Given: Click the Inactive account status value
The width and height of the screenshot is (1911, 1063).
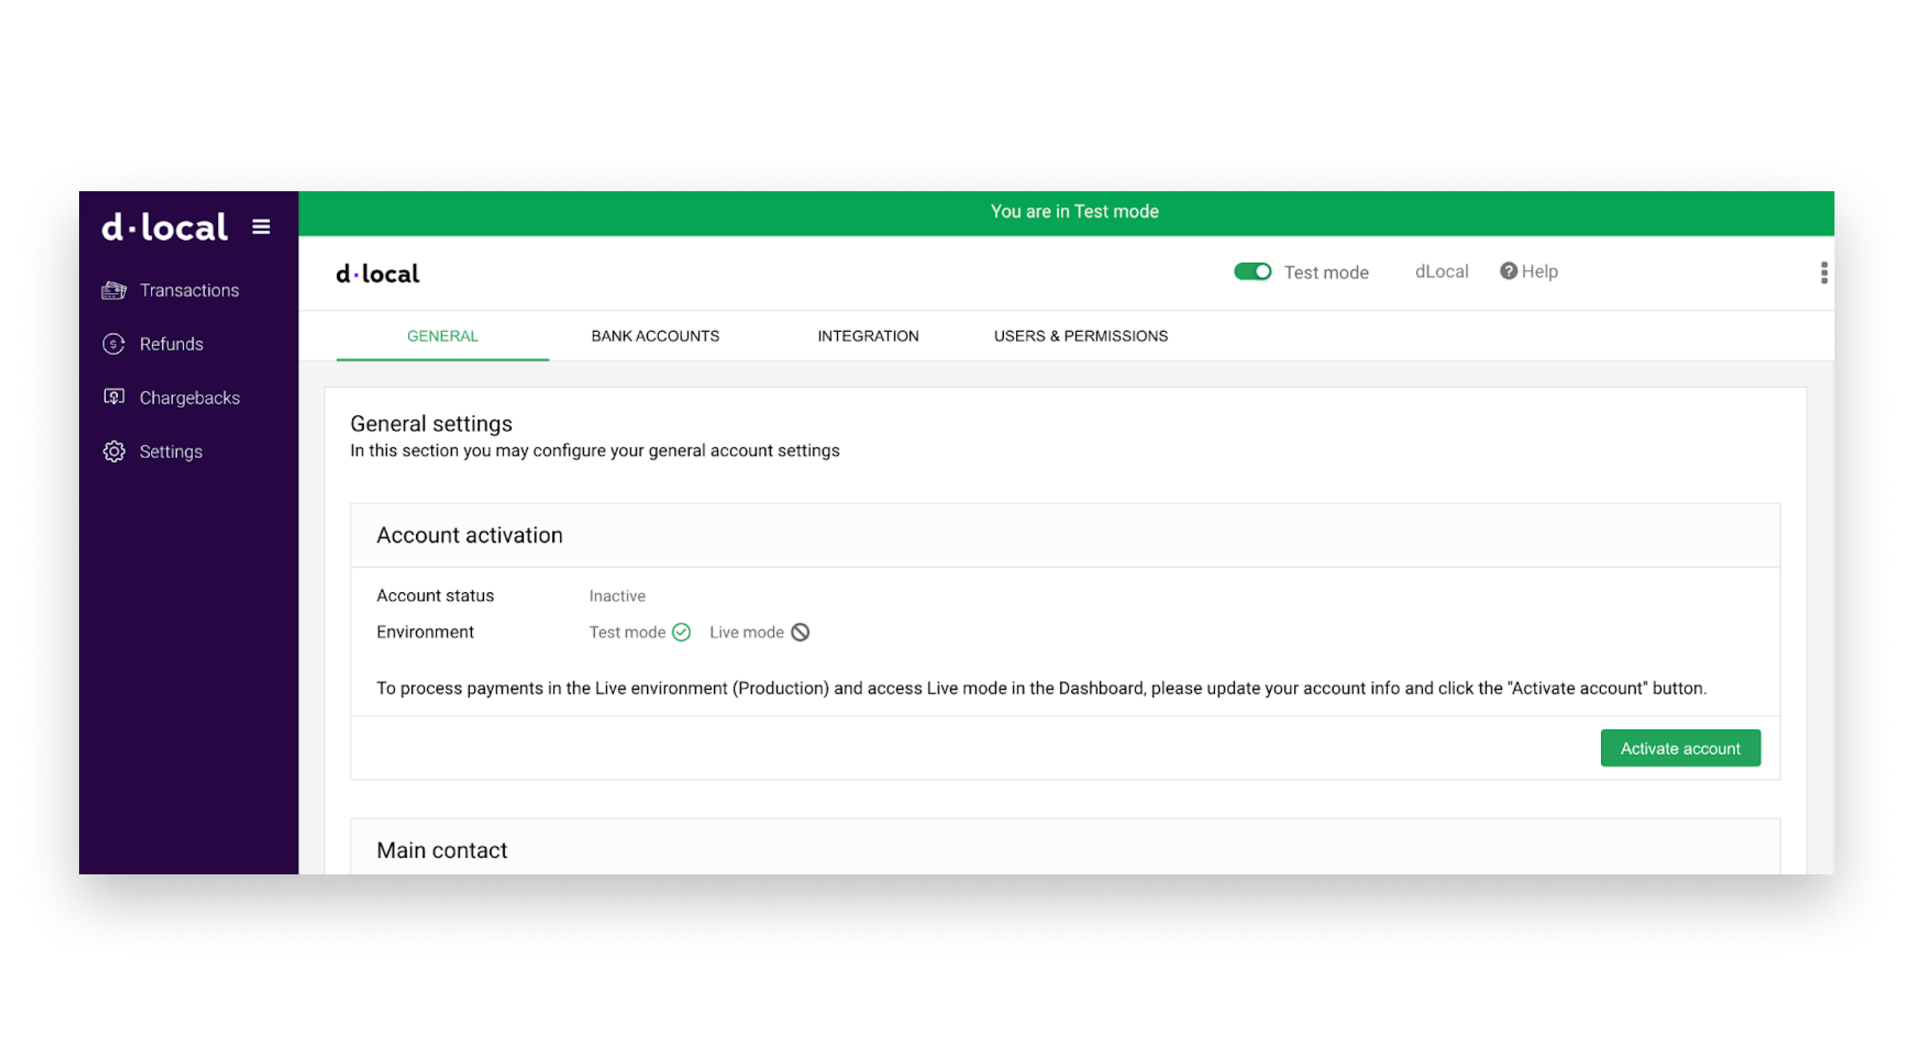Looking at the screenshot, I should [617, 596].
